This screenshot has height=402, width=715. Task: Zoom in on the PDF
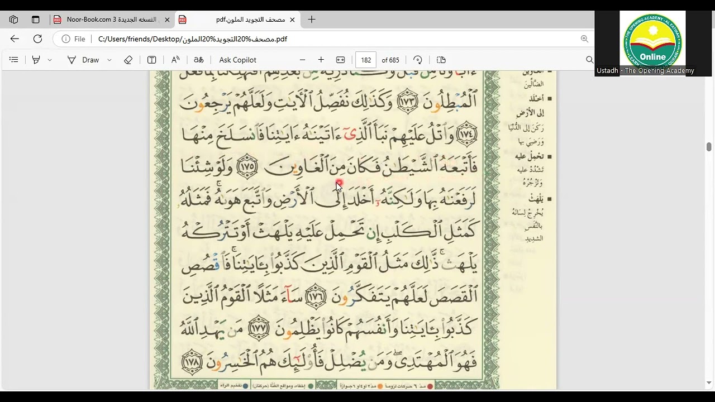(321, 60)
